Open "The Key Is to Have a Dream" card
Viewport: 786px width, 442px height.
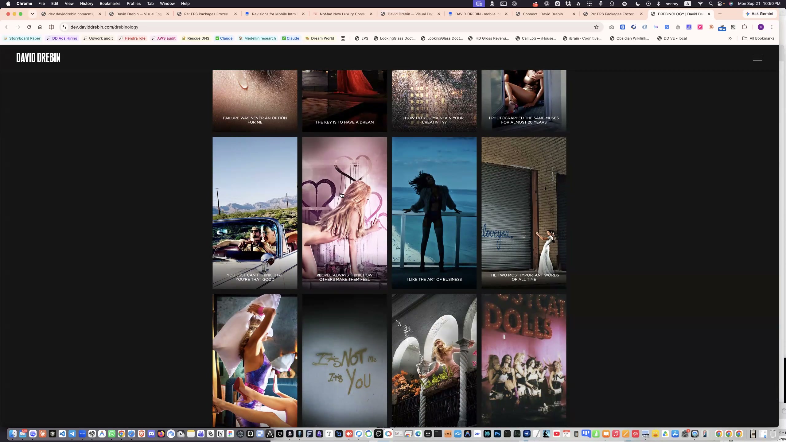344,101
